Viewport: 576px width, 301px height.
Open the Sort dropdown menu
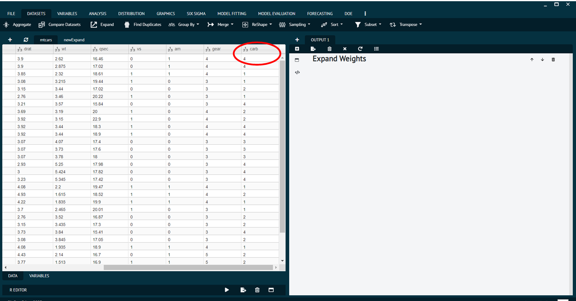pos(332,25)
